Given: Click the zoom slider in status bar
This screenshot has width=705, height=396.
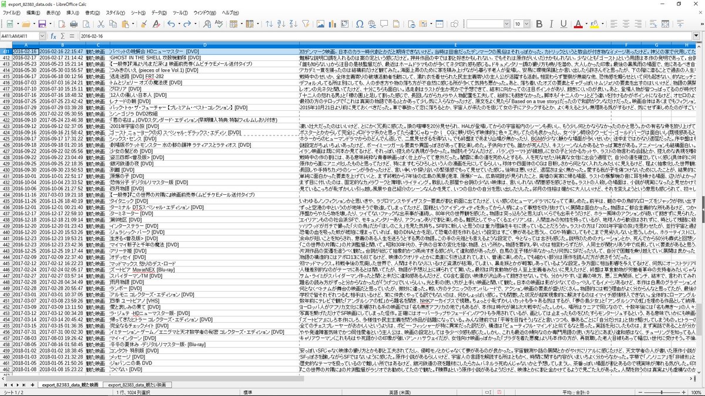Looking at the screenshot, I should 662,392.
